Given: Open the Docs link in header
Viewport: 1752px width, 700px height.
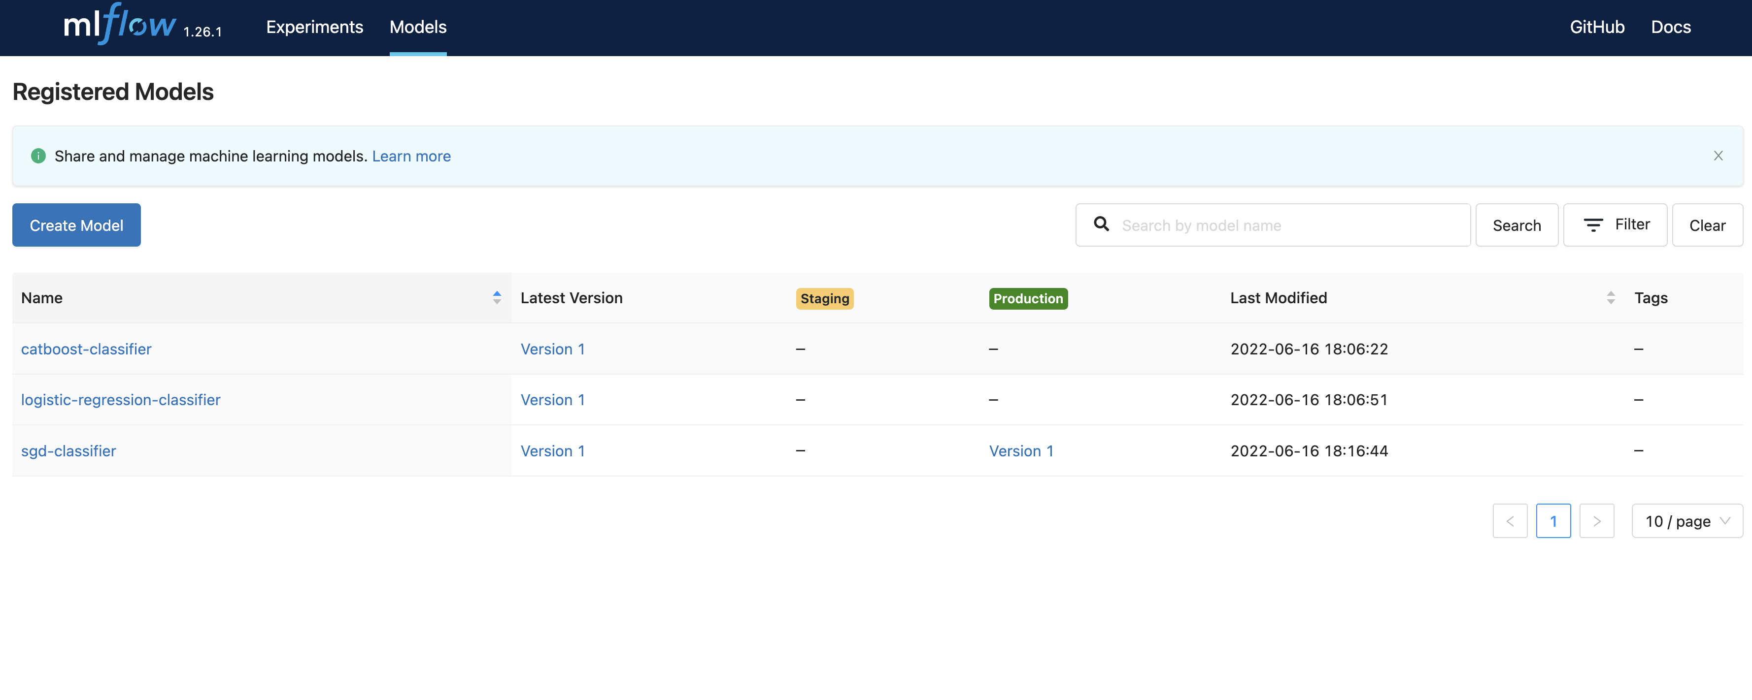Looking at the screenshot, I should tap(1670, 27).
